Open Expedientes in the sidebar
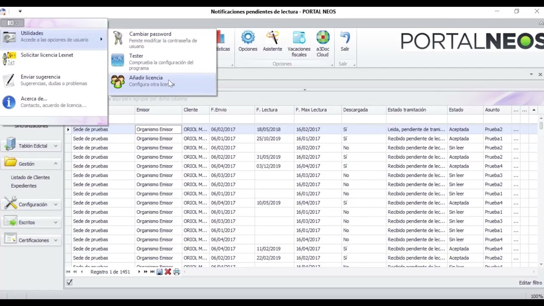Viewport: 544px width, 306px height. click(x=24, y=186)
